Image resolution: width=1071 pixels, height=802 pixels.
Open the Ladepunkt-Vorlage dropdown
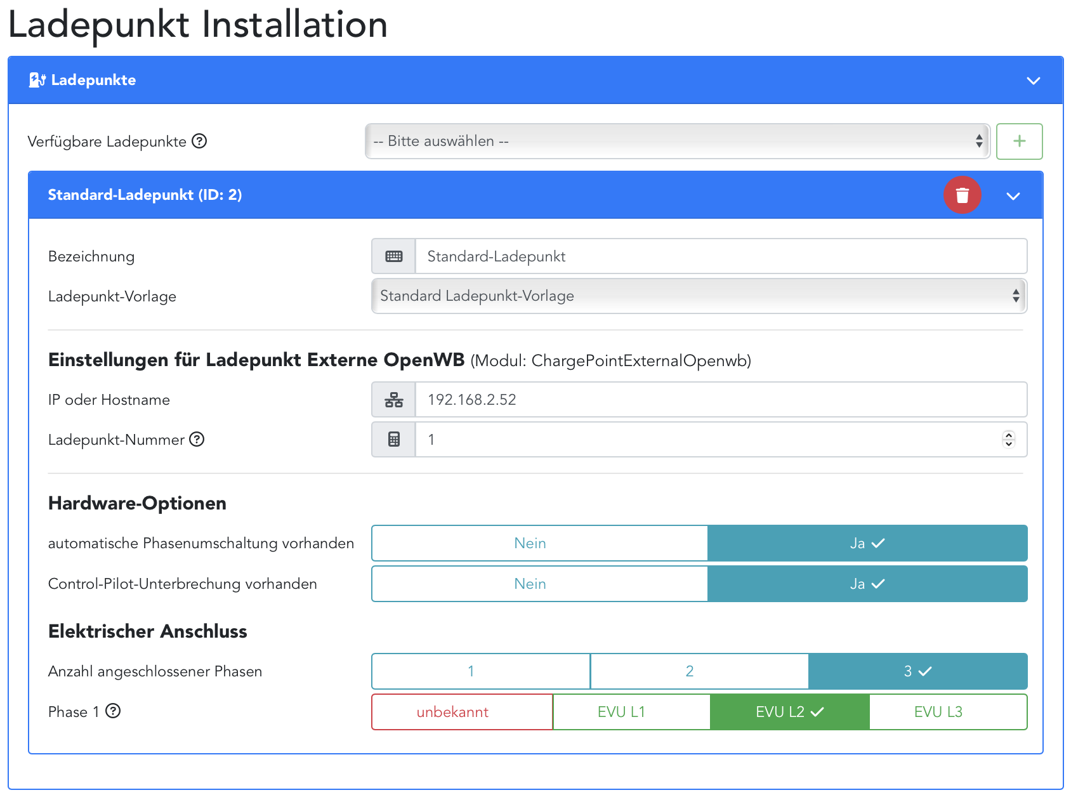tap(699, 296)
